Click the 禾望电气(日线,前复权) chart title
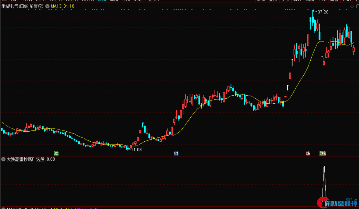The height and width of the screenshot is (209, 359). coord(23,6)
